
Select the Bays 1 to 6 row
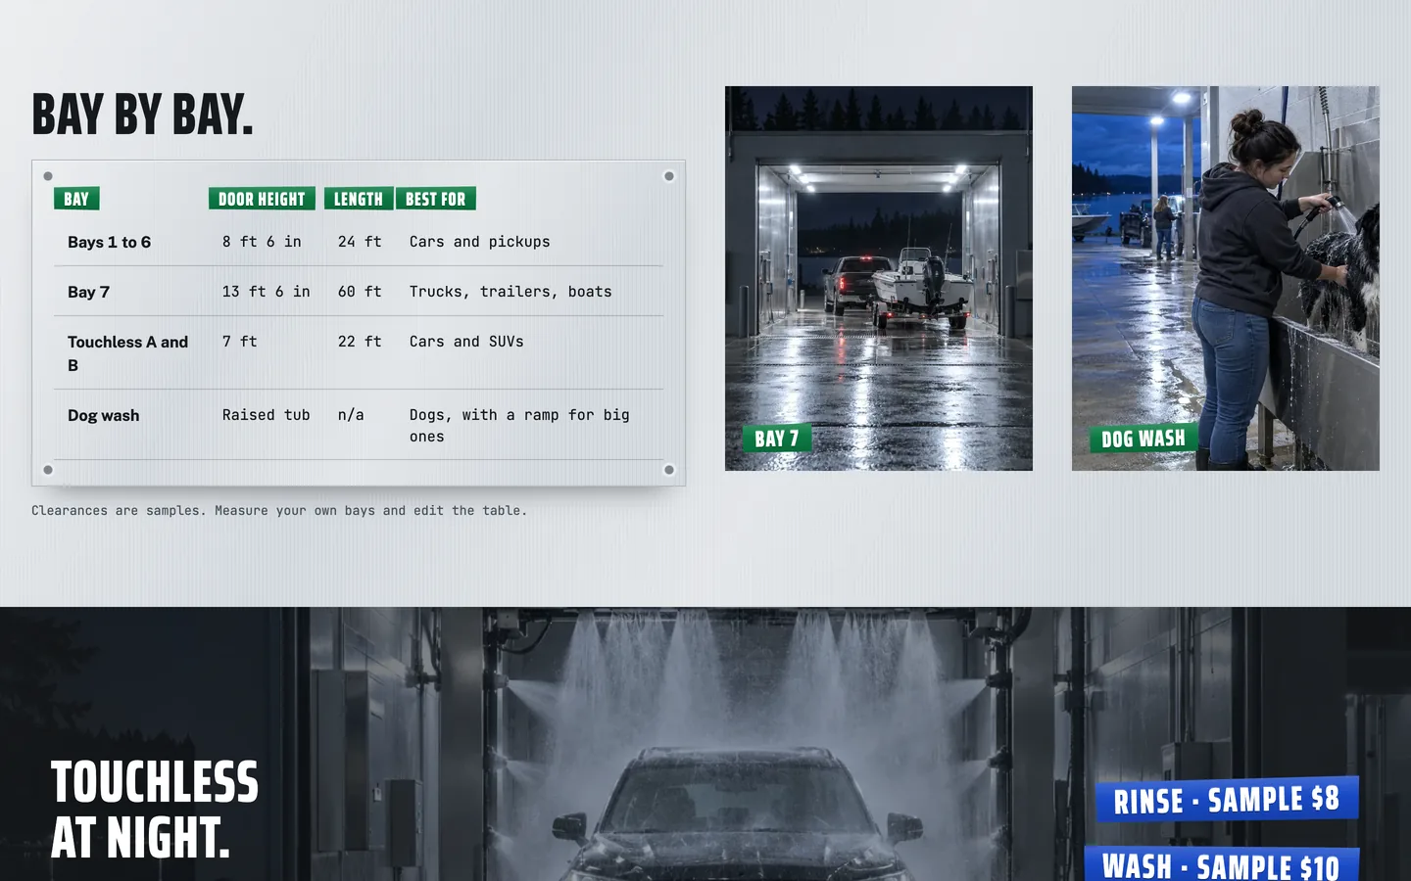coord(359,242)
